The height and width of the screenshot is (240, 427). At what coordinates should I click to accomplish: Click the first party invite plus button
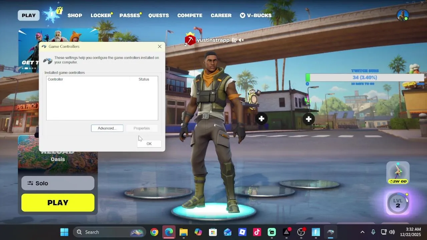tap(262, 119)
